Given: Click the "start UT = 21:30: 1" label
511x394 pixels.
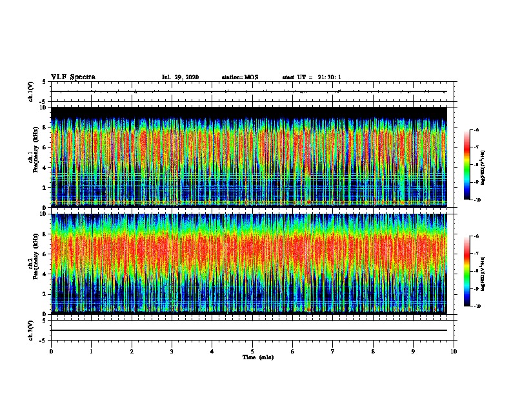Looking at the screenshot, I should (x=312, y=77).
